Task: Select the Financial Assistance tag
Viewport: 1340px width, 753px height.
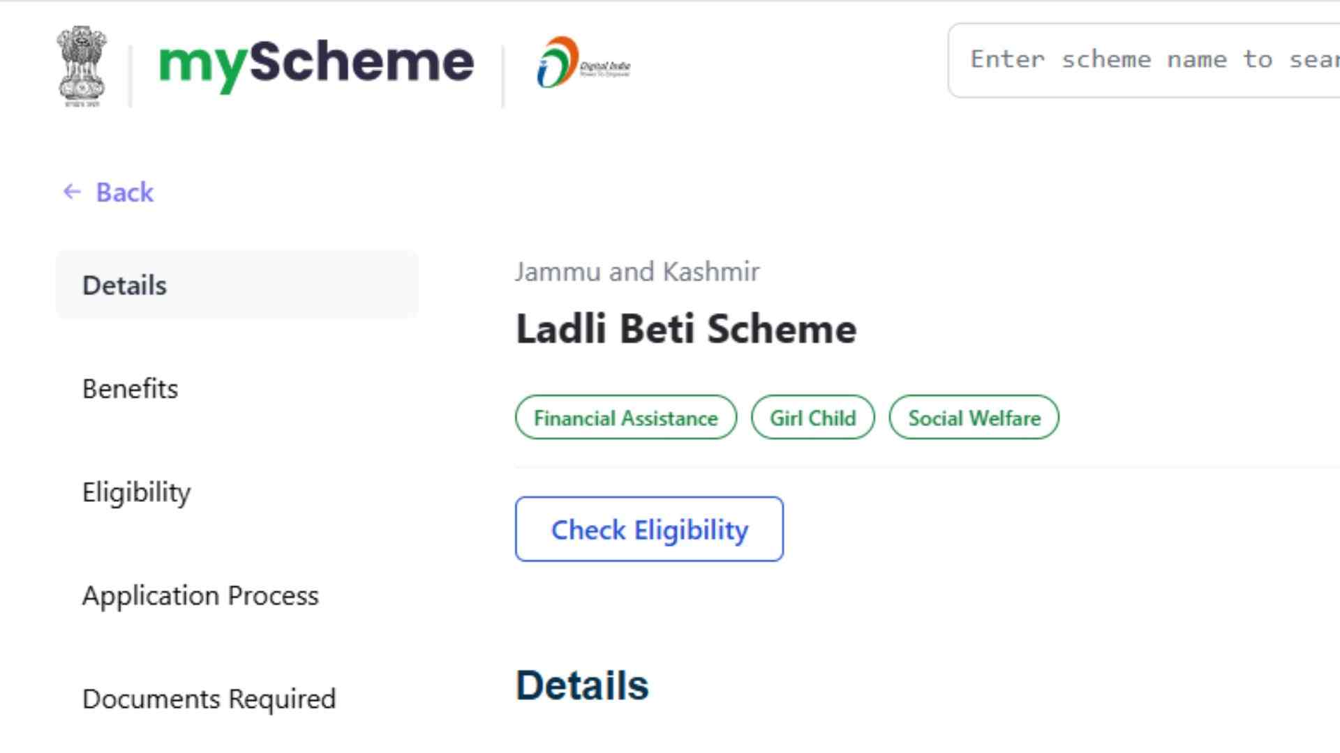Action: [x=625, y=418]
